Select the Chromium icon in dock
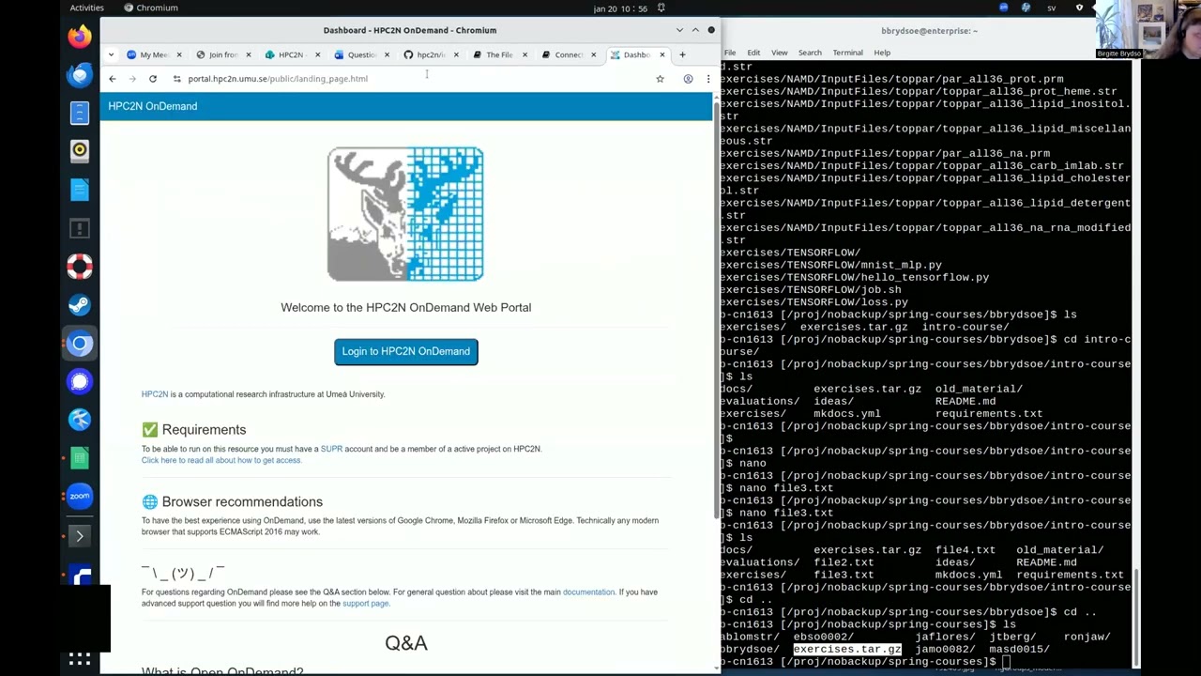 (80, 344)
